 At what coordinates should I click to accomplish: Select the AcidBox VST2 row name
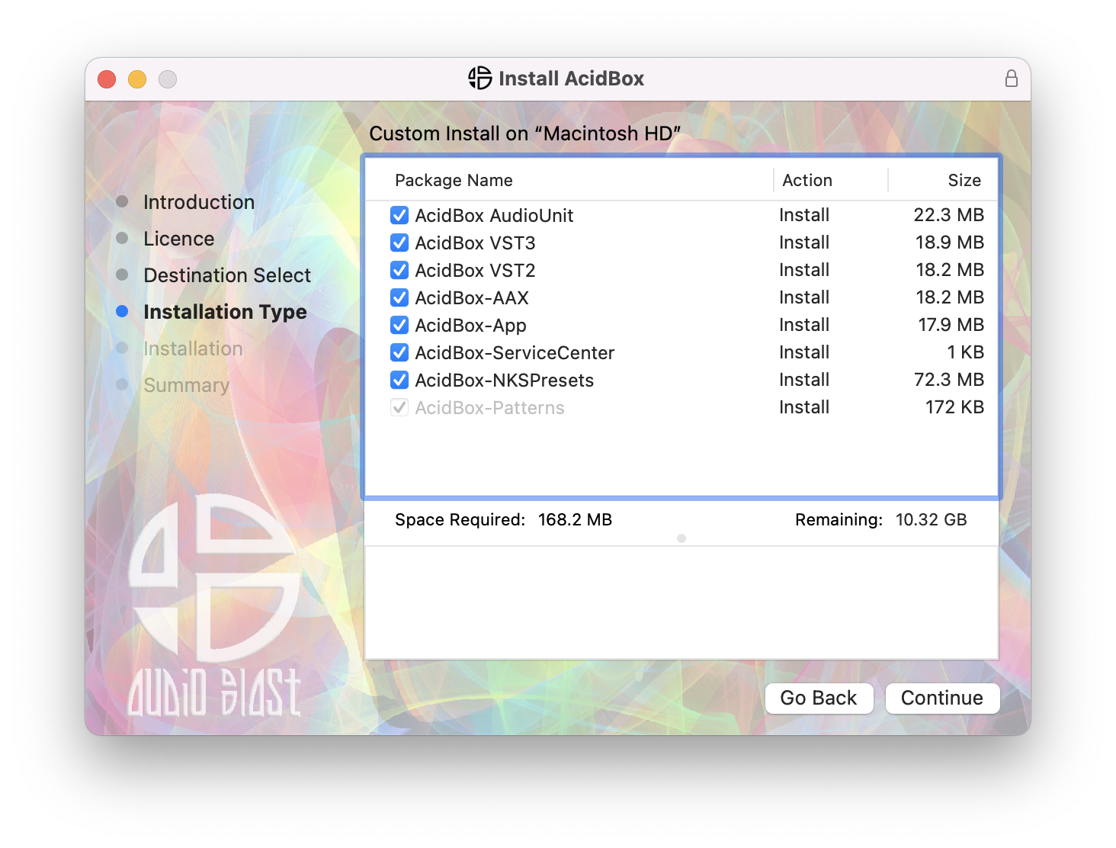click(475, 270)
